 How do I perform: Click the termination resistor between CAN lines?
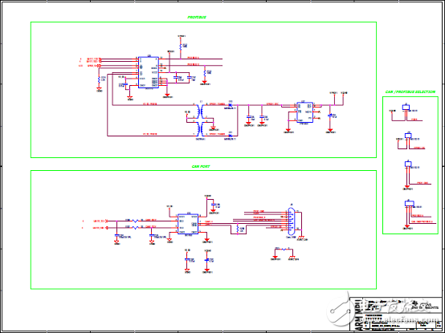click(238, 229)
